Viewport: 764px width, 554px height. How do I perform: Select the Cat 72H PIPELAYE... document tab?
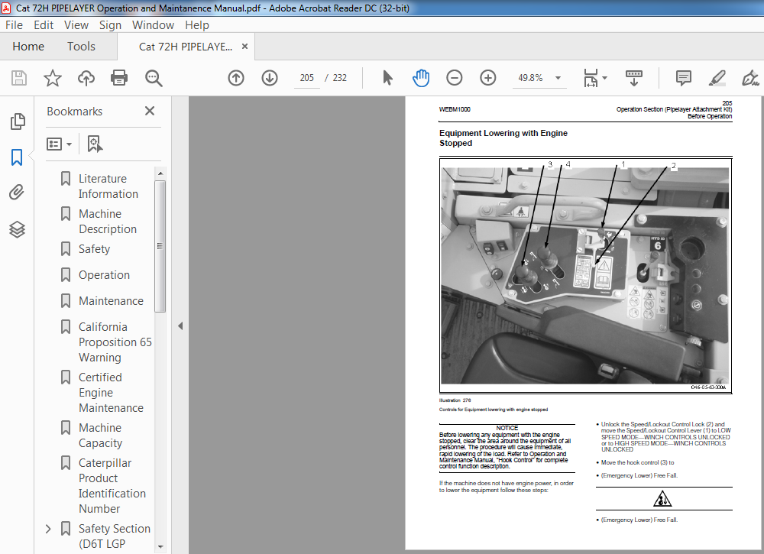point(186,47)
